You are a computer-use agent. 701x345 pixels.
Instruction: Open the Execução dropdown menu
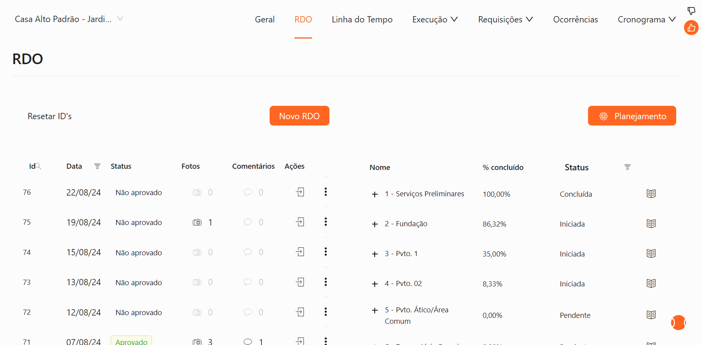tap(435, 19)
